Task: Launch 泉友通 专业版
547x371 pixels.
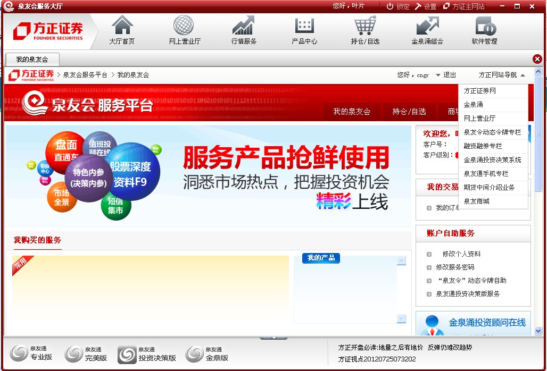Action: (31, 353)
